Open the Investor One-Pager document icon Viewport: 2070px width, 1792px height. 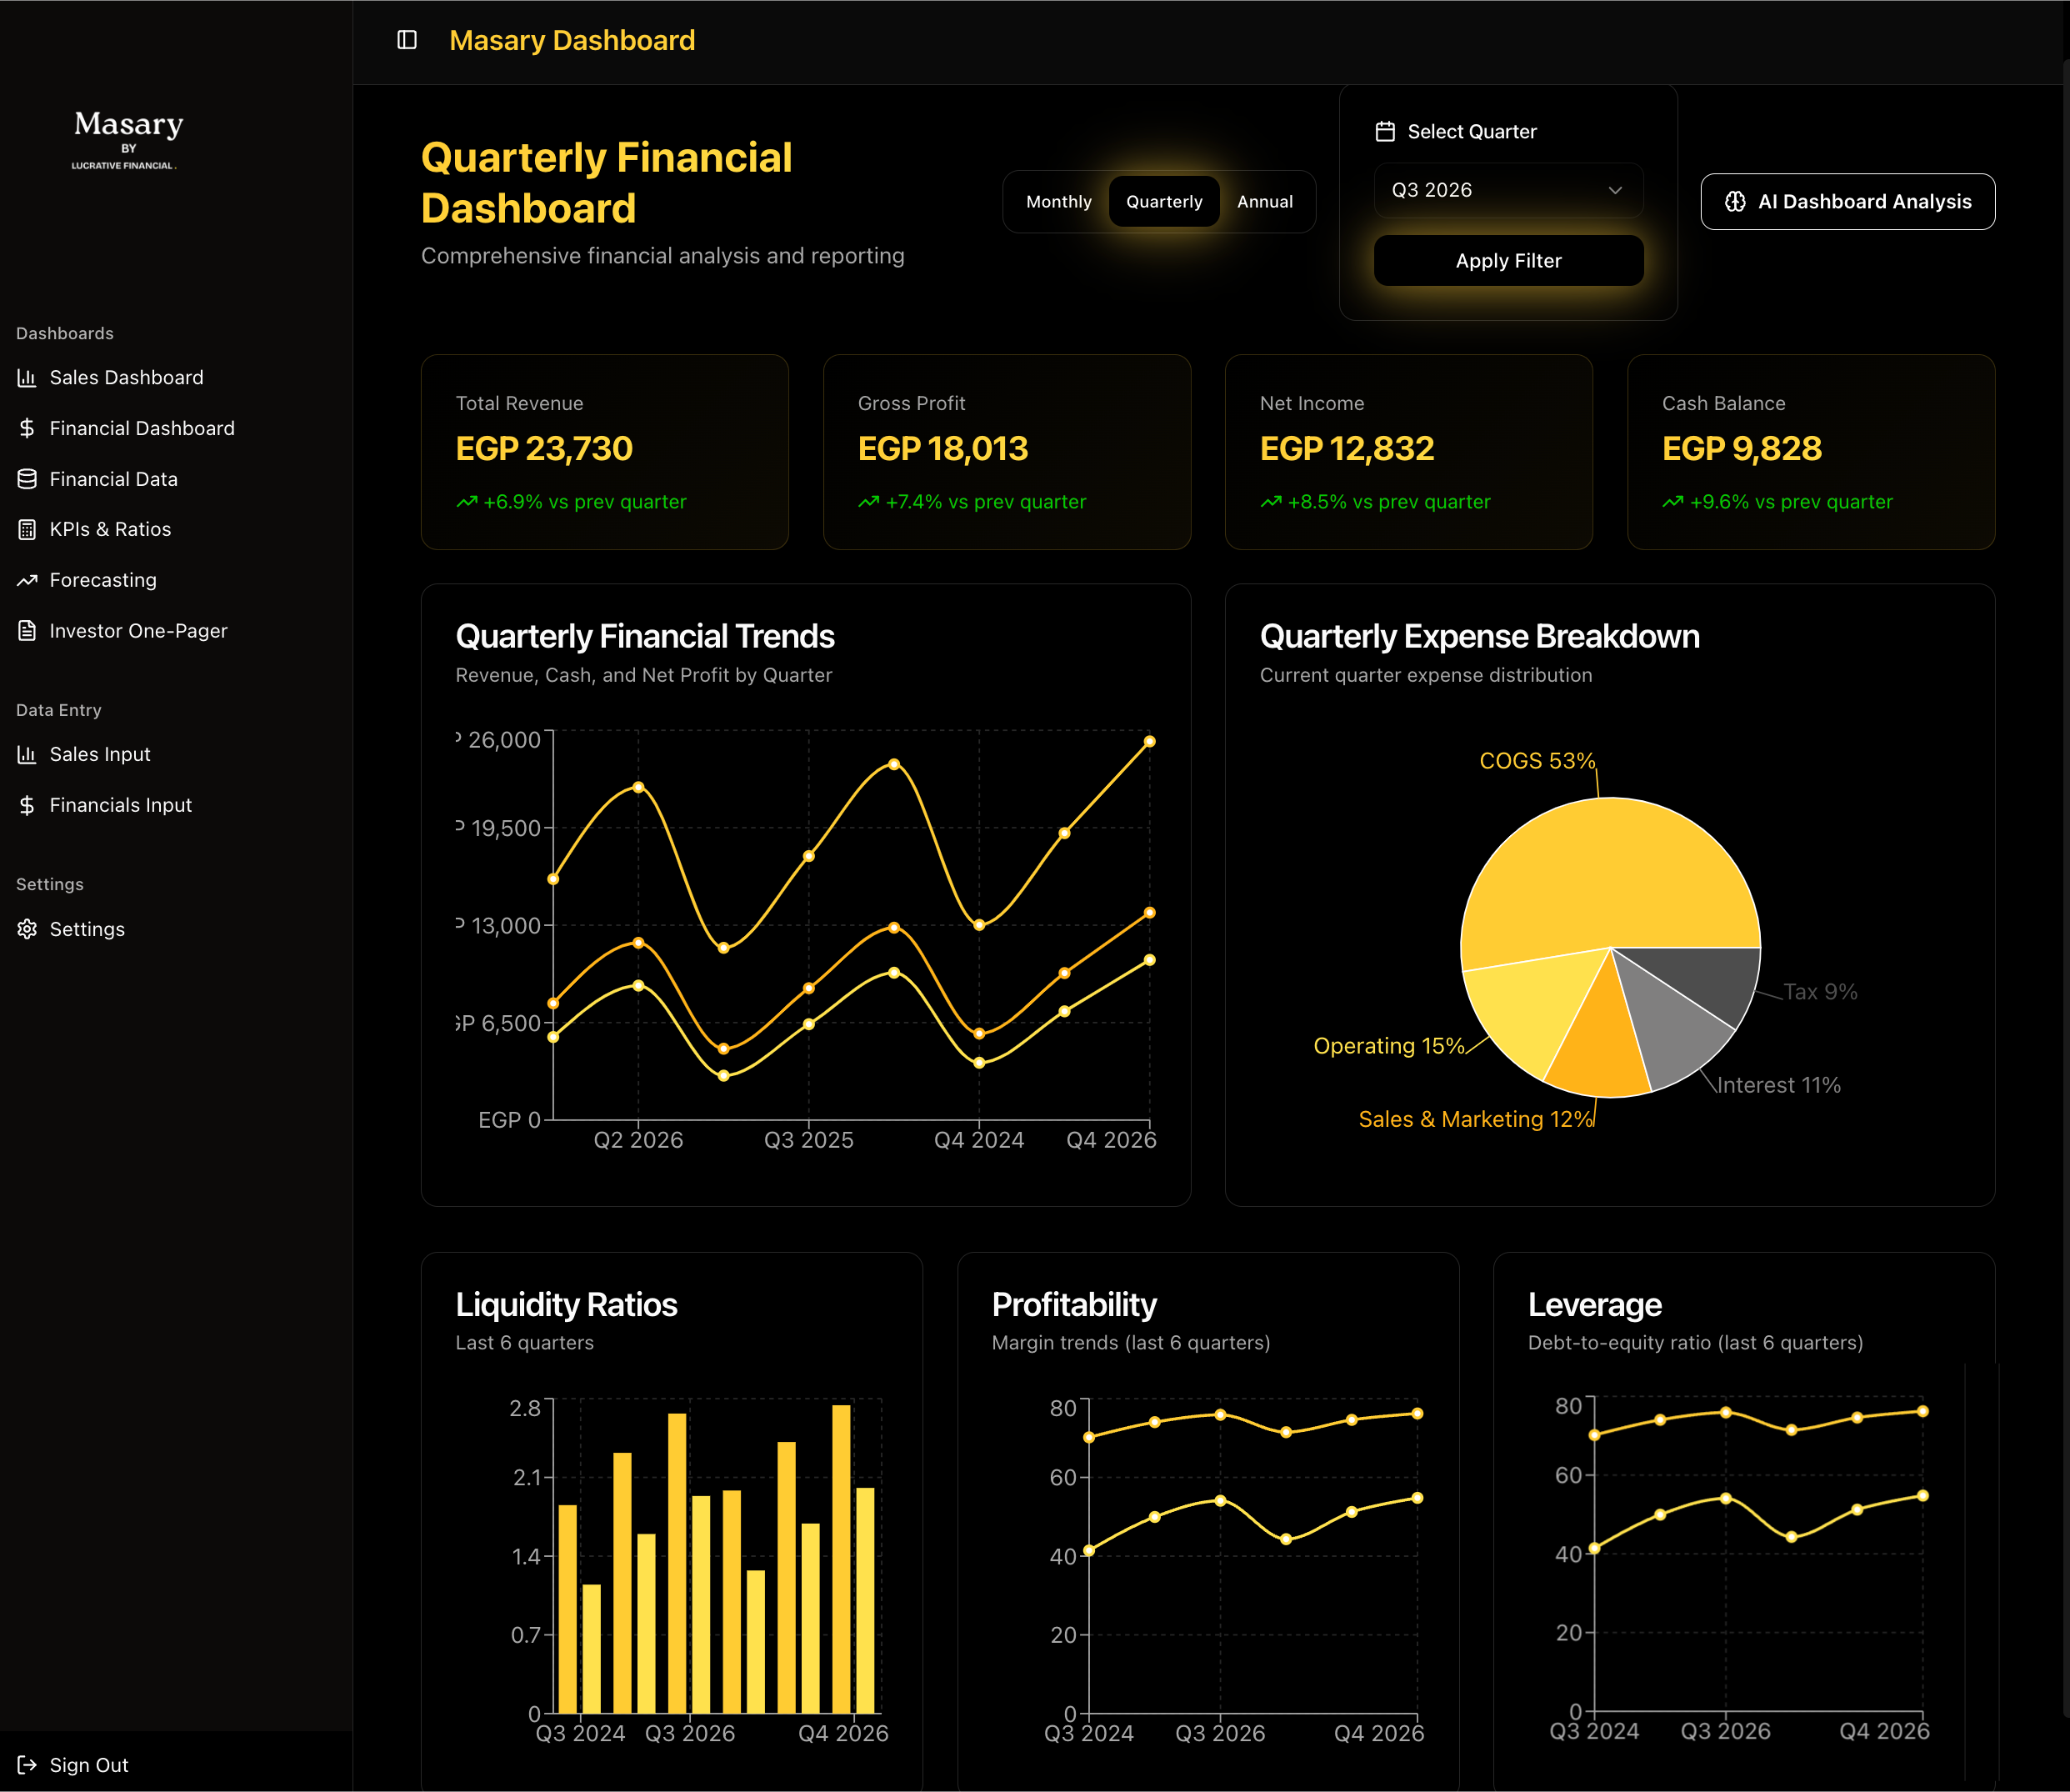pos(27,630)
